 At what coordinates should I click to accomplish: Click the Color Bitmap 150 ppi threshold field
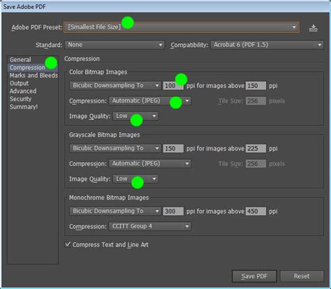point(256,86)
